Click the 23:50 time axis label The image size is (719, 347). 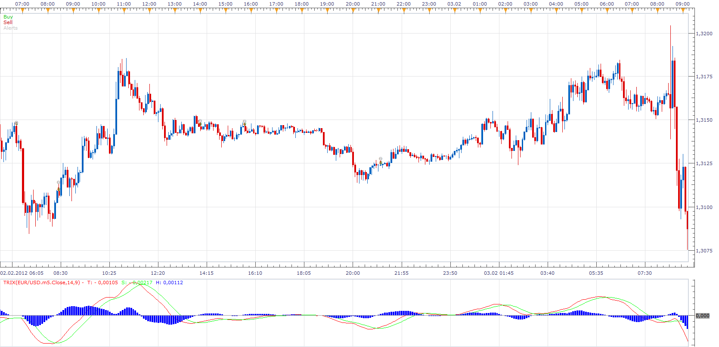[450, 273]
